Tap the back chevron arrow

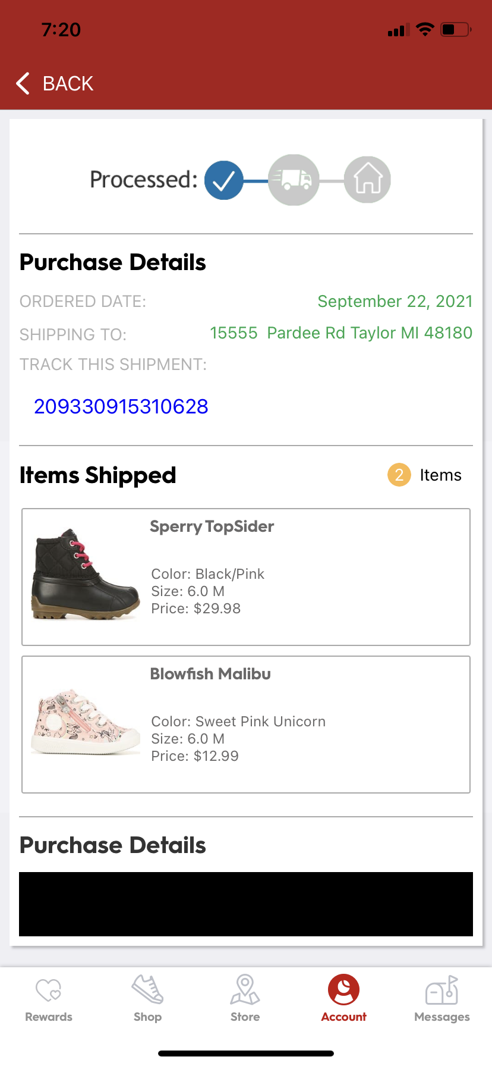coord(23,84)
